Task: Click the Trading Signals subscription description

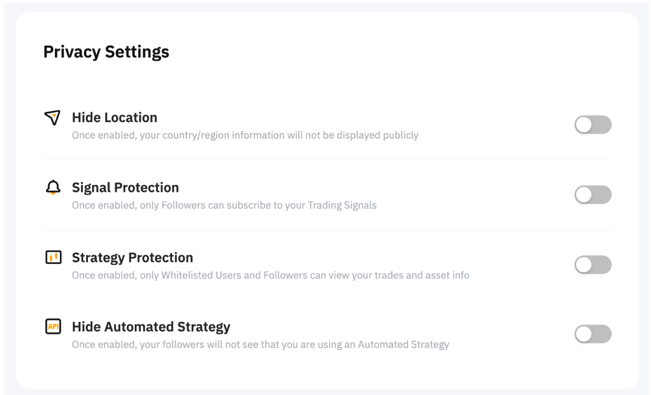Action: [224, 205]
